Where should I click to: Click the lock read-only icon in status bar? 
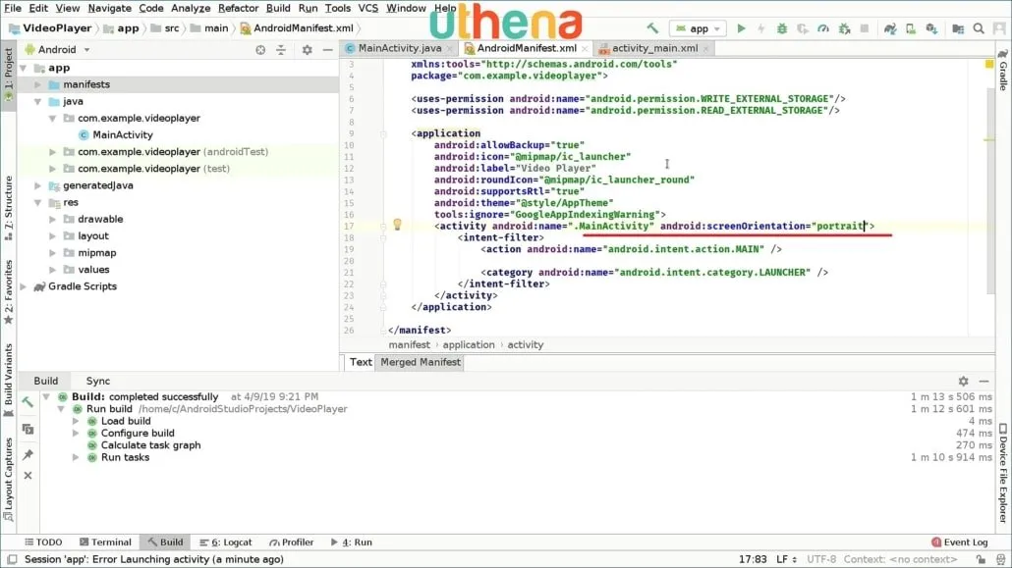point(981,559)
